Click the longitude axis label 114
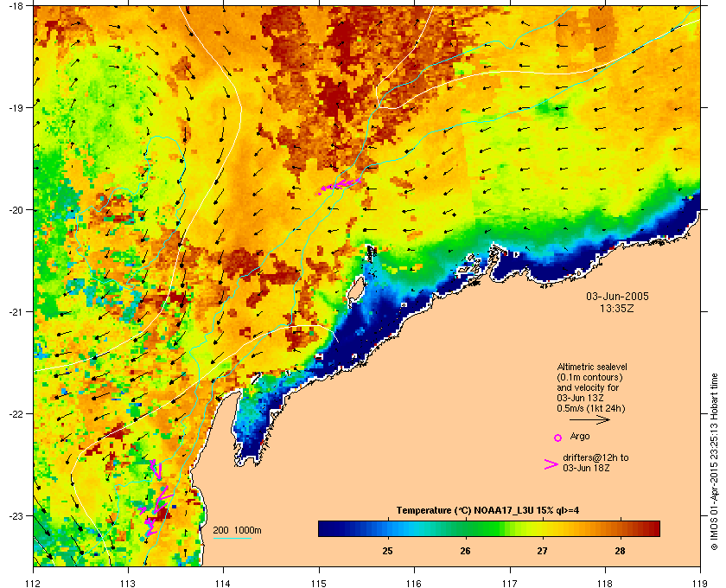The image size is (726, 588). click(x=223, y=583)
